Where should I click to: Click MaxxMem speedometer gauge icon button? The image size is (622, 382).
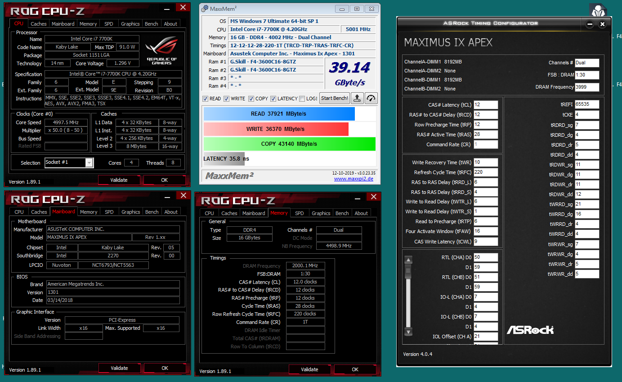click(x=371, y=98)
